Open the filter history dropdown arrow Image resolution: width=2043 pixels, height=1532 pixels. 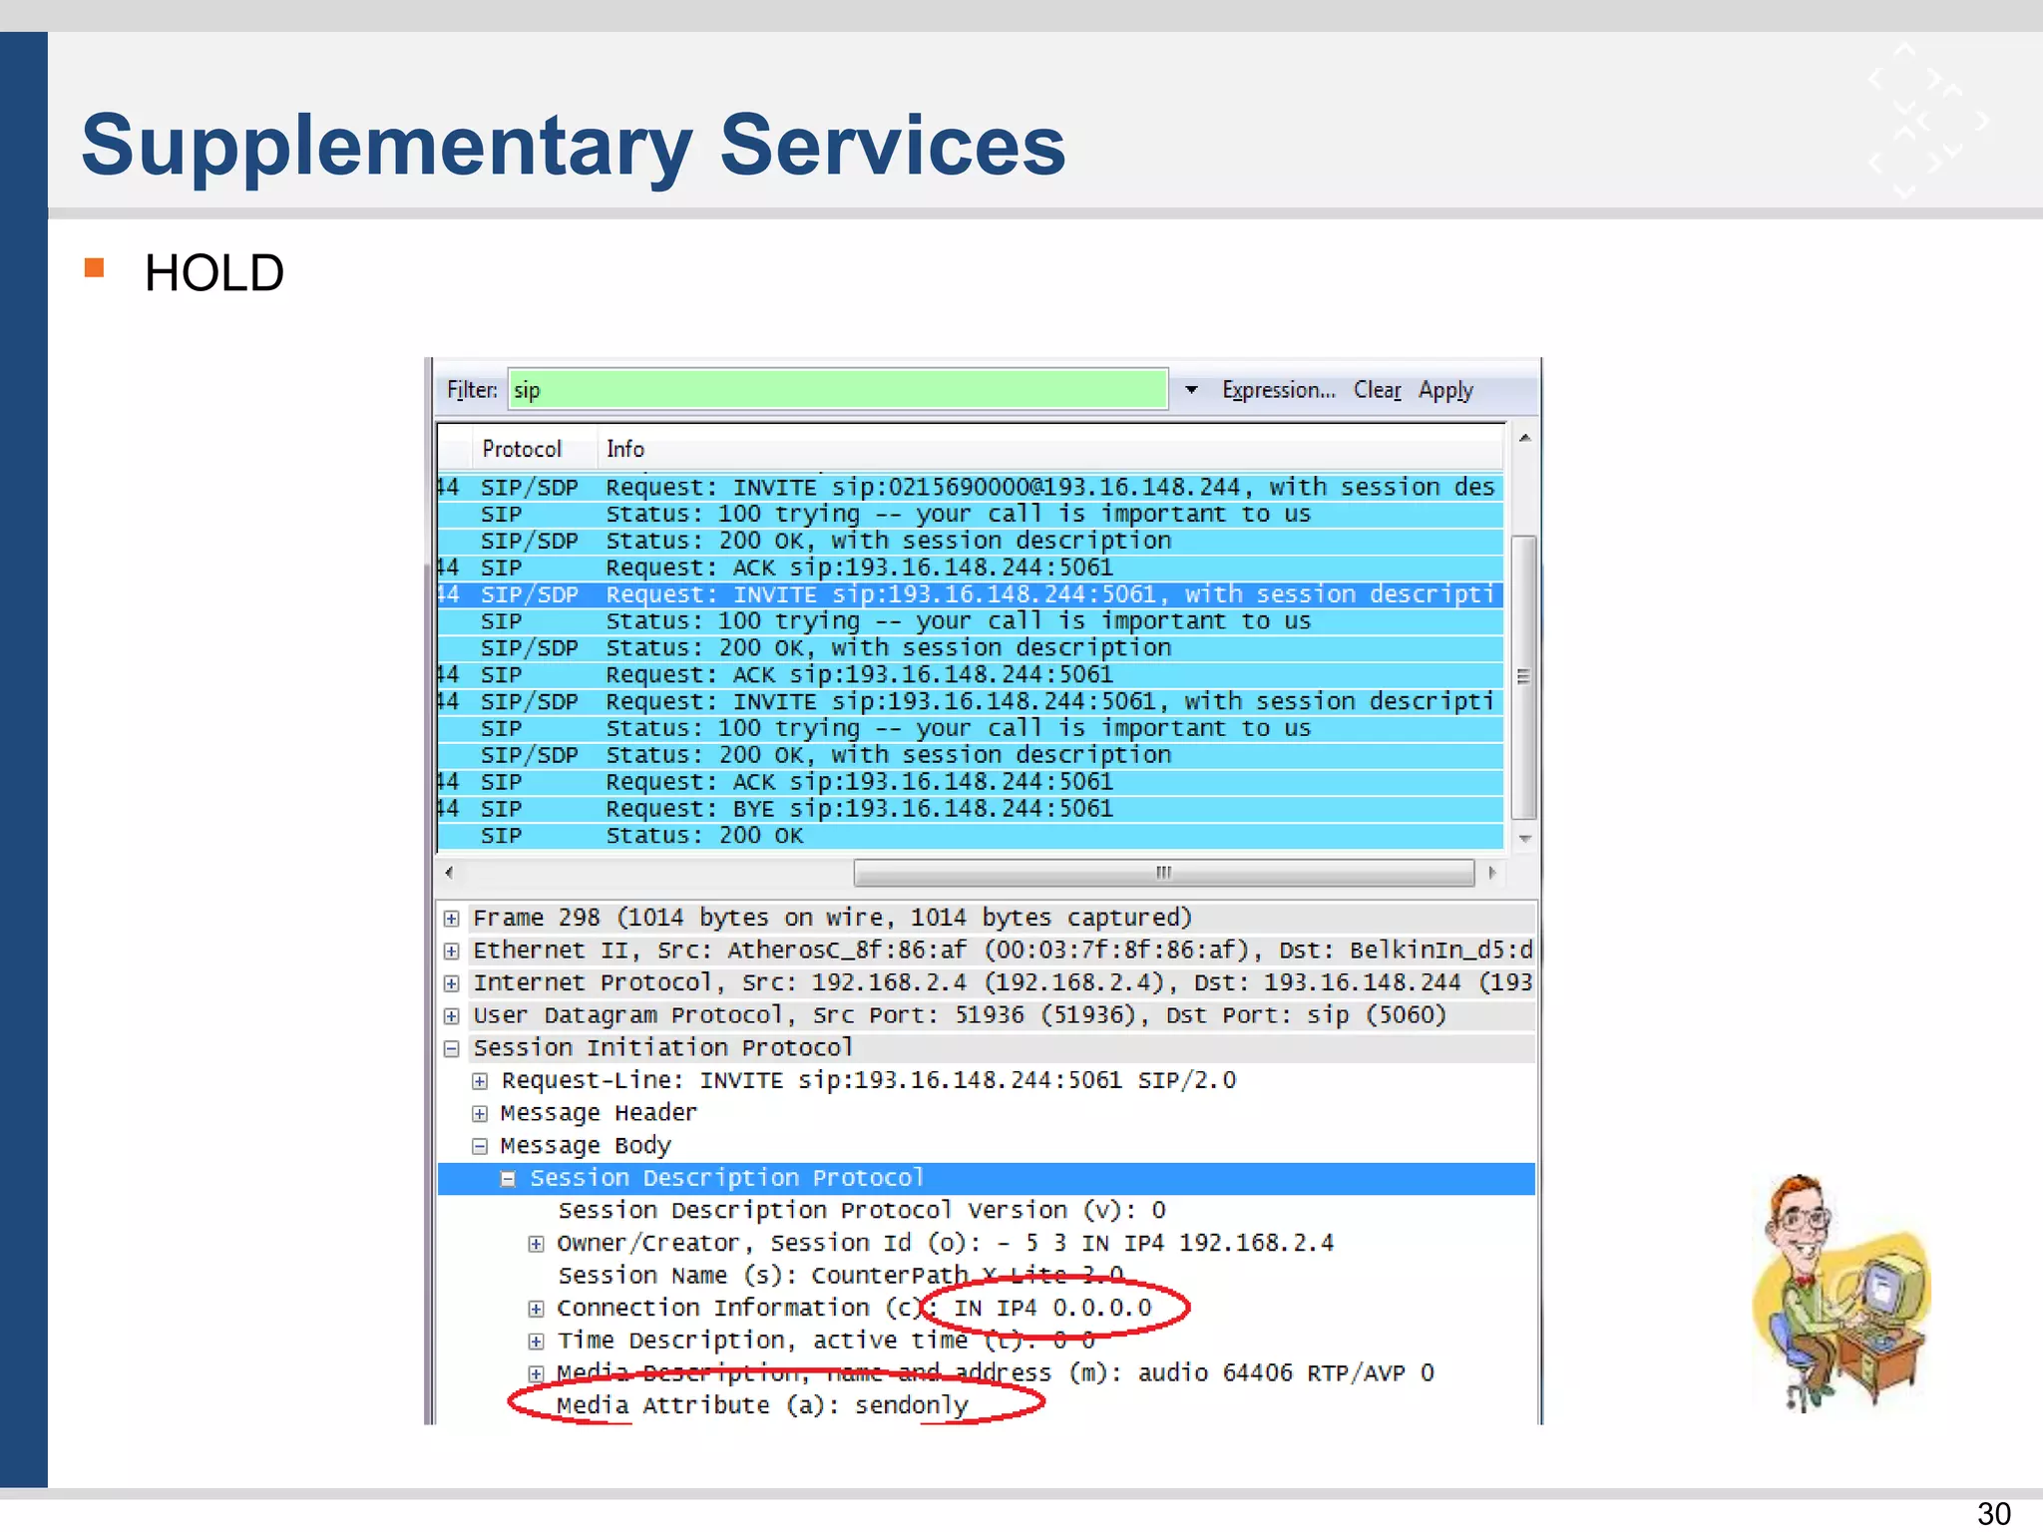pos(1191,390)
